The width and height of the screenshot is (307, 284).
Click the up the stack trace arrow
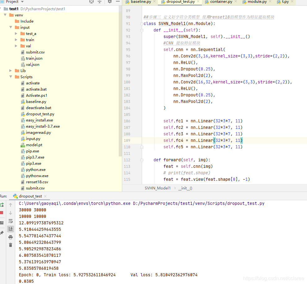pyautogui.click(x=11, y=205)
